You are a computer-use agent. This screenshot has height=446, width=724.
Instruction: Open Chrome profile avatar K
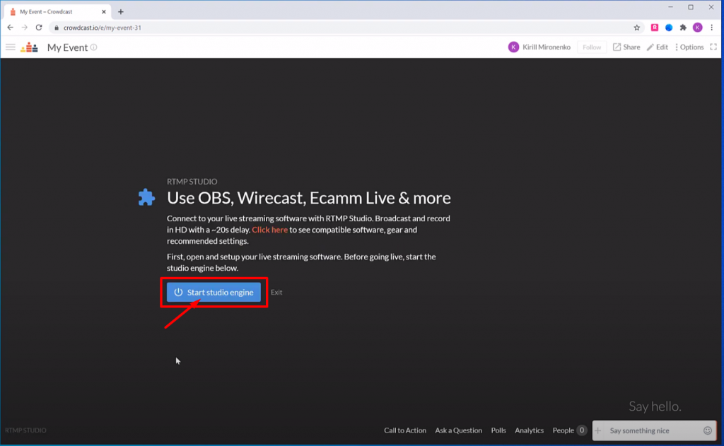click(698, 28)
